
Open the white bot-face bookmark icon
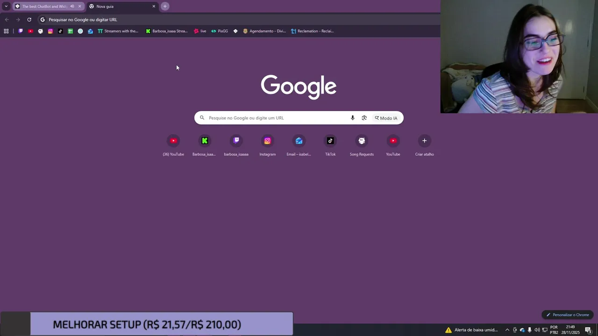41,31
